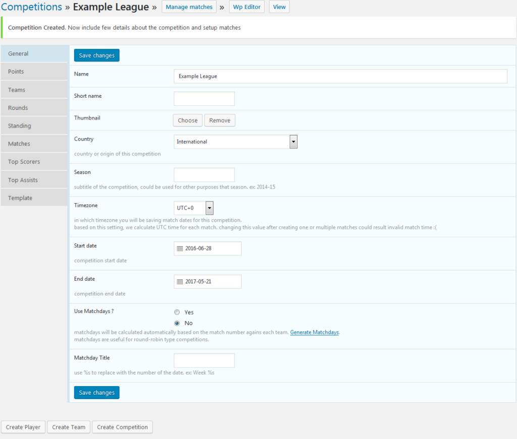Remove the thumbnail with the Remove button

point(220,120)
